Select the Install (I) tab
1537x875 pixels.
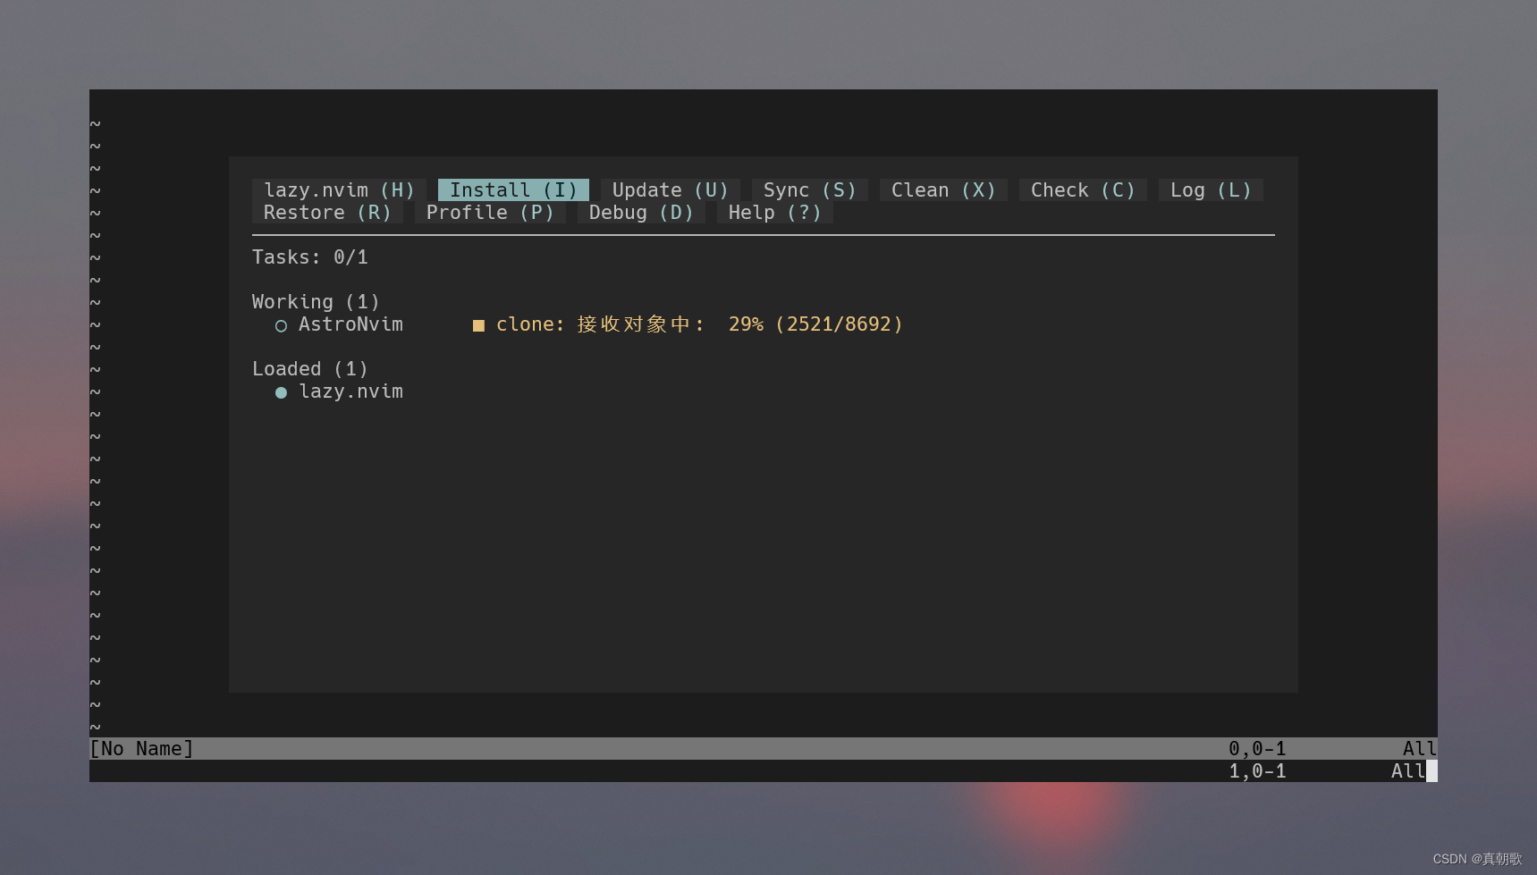click(513, 190)
